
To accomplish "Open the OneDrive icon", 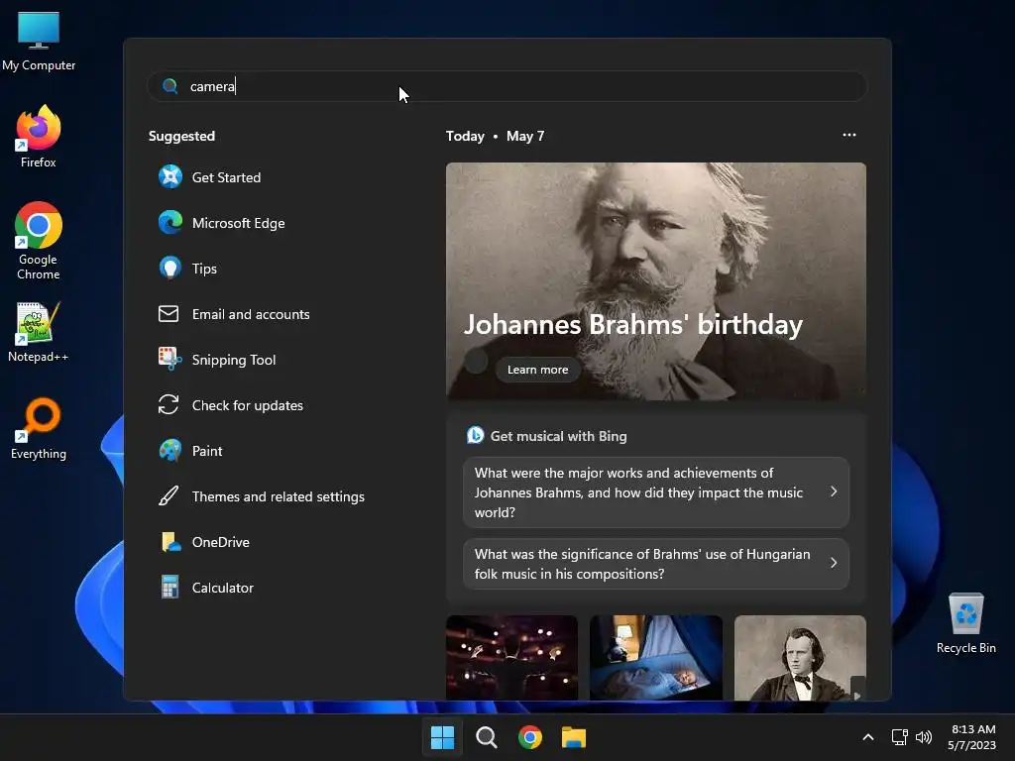I will tap(170, 542).
